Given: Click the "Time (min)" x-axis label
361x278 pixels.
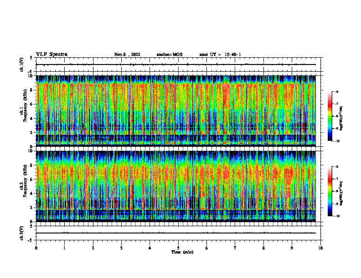Looking at the screenshot, I should (182, 252).
